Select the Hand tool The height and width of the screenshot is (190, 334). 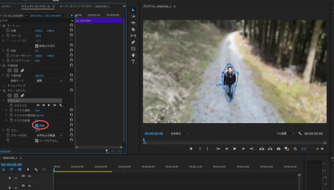click(133, 55)
